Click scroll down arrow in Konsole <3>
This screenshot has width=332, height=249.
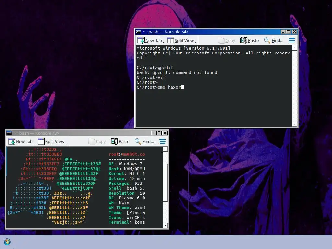click(165, 225)
